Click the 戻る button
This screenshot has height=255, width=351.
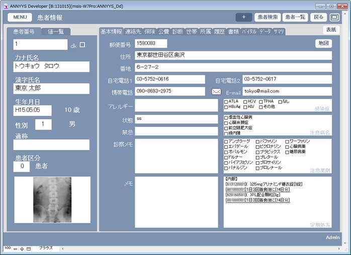coord(318,17)
